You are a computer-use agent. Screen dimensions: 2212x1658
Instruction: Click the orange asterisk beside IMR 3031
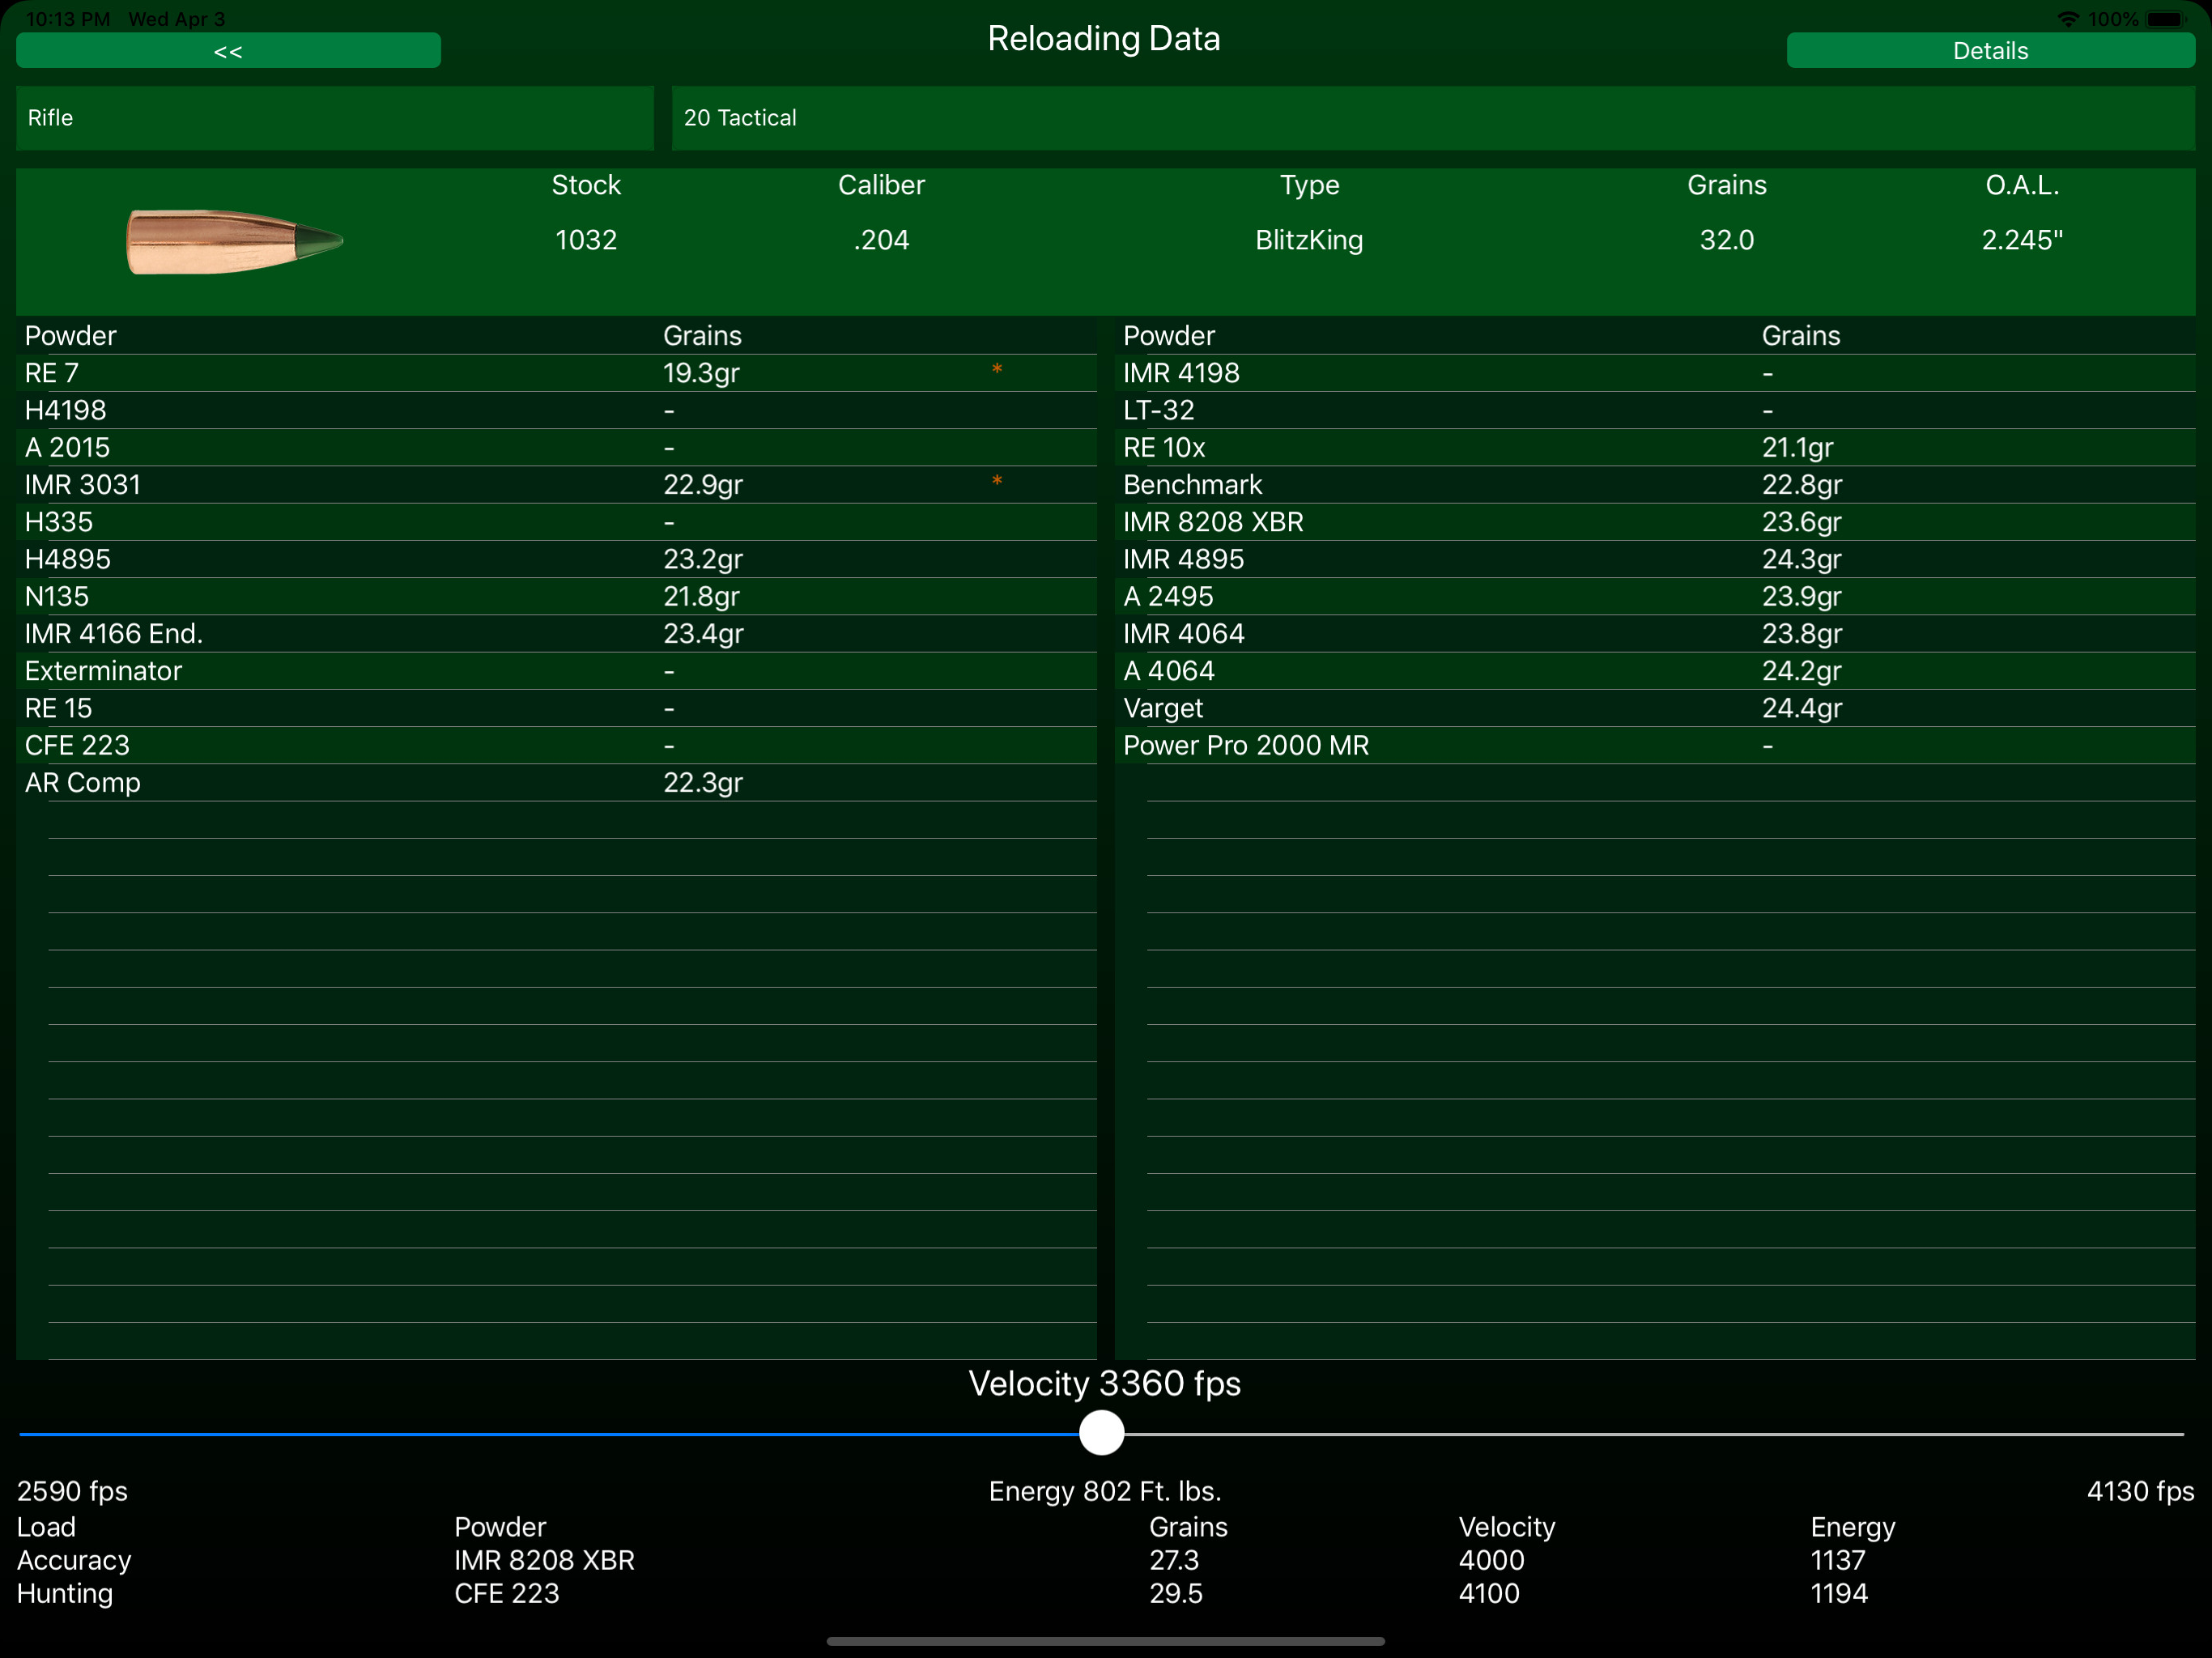996,483
